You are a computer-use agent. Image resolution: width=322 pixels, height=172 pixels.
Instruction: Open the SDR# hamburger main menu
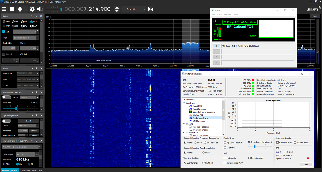4,9
